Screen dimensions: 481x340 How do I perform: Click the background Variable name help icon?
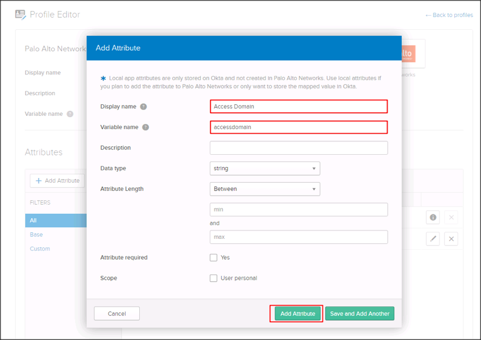coord(70,114)
